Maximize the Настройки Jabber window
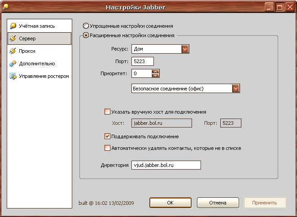297x217 pixels. point(280,7)
